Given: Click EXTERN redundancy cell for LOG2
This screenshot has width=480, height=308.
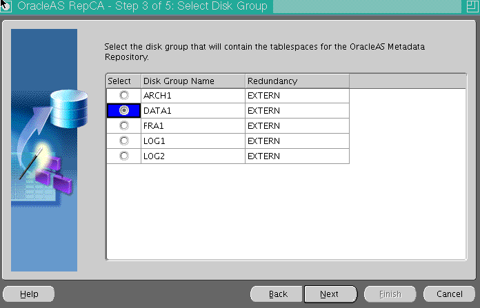Looking at the screenshot, I should 297,156.
